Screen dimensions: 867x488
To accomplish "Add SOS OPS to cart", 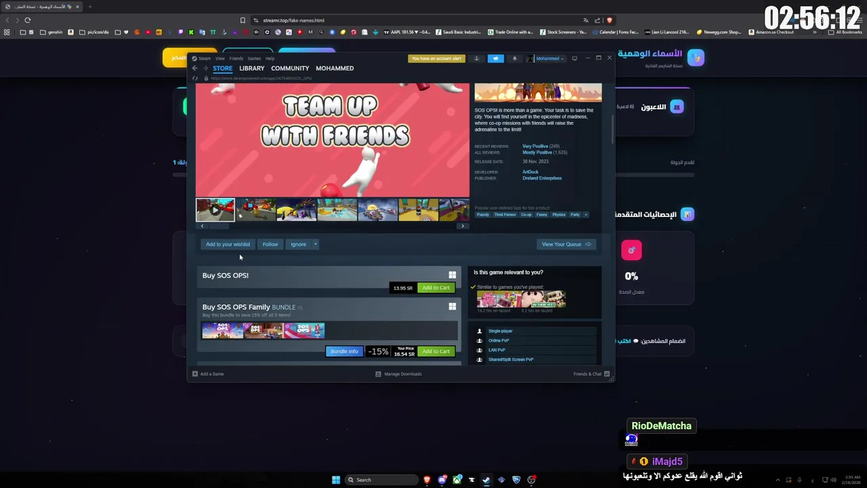I will click(x=436, y=288).
